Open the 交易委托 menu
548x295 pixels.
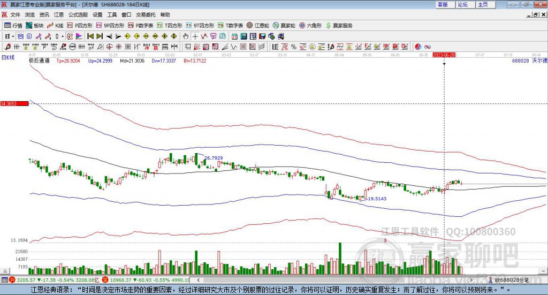click(146, 14)
